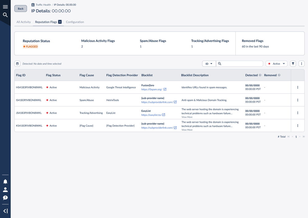Click the "# Total" pagination label
Screen dimensions: 308x218
click(282, 137)
